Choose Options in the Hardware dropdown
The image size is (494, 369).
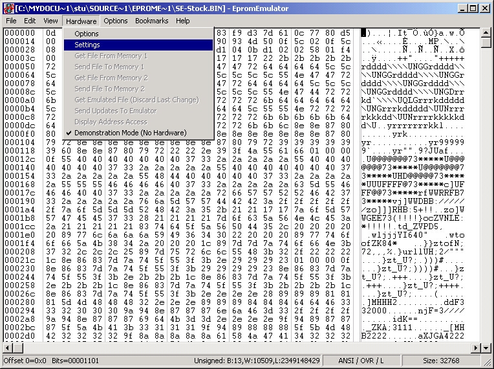[138, 34]
